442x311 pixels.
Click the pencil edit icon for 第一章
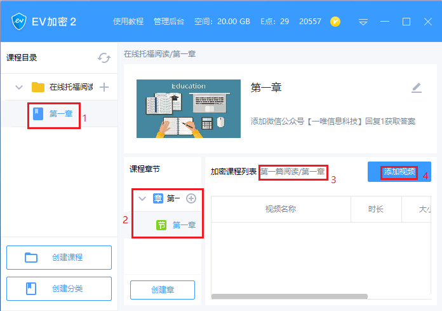point(417,88)
